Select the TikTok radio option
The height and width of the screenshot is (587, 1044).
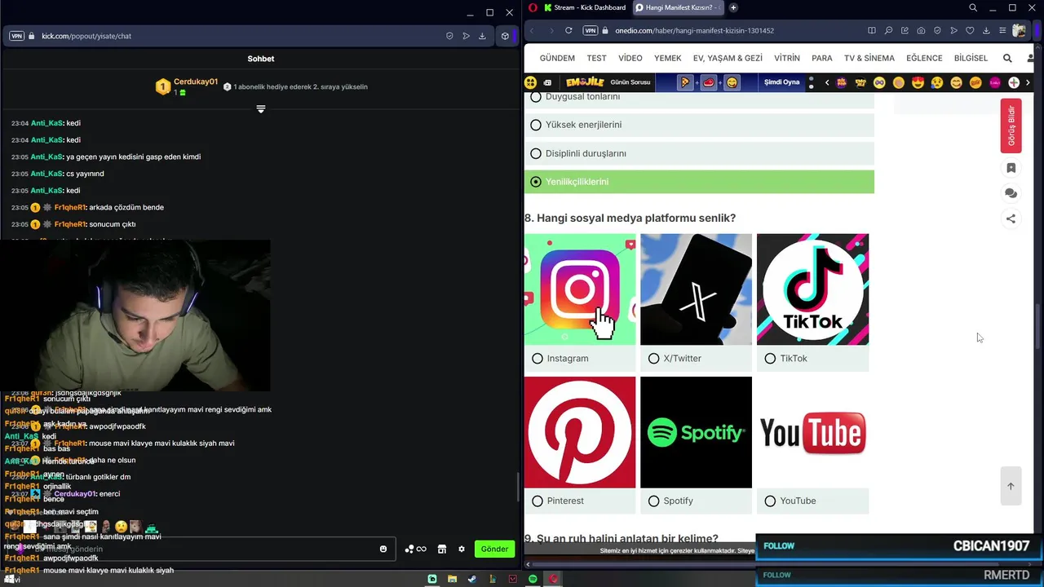click(771, 359)
